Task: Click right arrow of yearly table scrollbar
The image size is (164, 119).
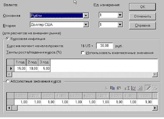Action: click(x=155, y=75)
